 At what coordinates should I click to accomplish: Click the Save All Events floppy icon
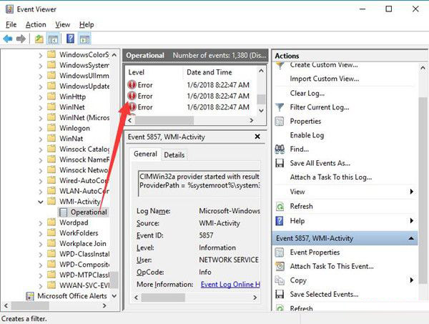pos(280,163)
